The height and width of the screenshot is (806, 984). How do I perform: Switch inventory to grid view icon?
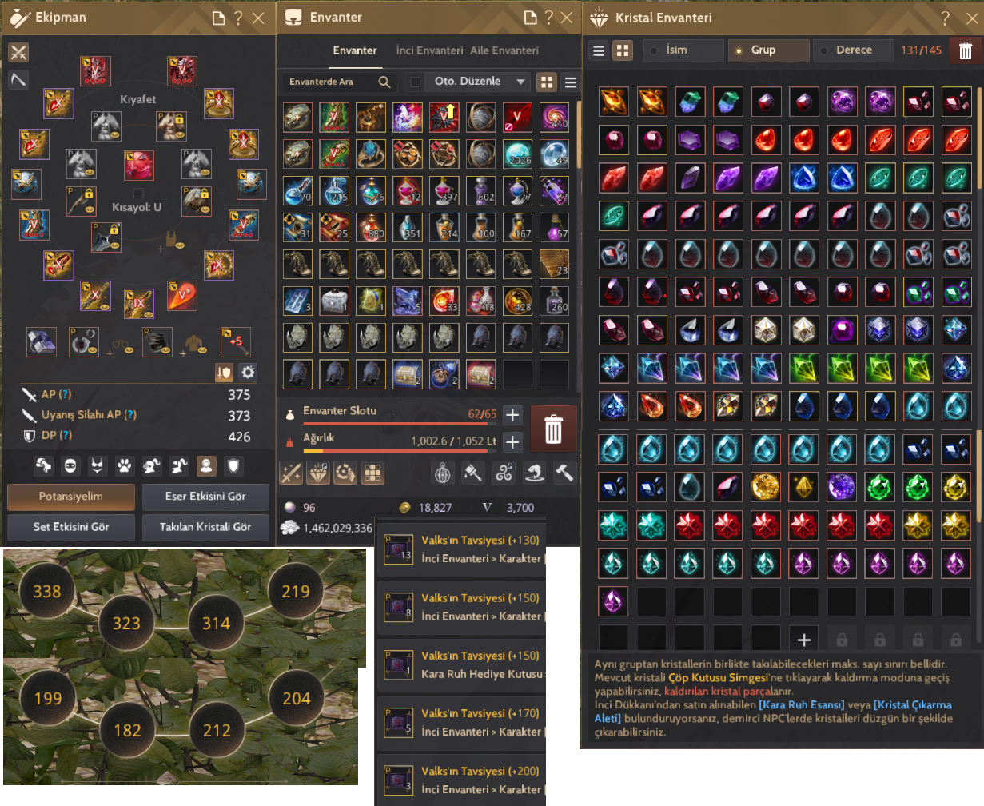[x=547, y=82]
